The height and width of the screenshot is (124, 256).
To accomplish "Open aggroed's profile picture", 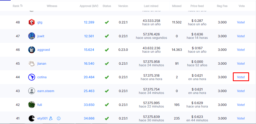I will [x=32, y=50].
